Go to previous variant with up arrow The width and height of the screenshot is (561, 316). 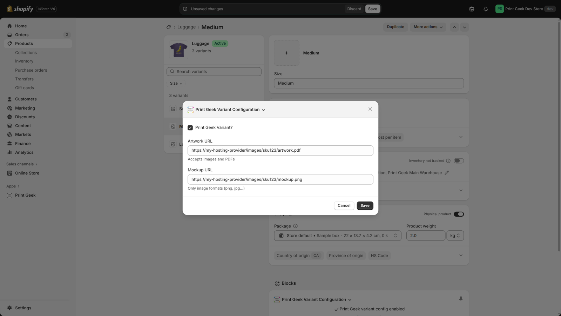point(454,27)
